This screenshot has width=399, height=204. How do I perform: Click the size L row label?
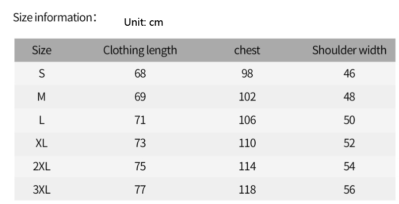coord(42,120)
